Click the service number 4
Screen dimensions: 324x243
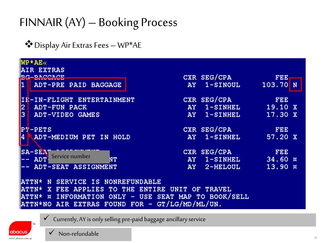tap(23, 137)
